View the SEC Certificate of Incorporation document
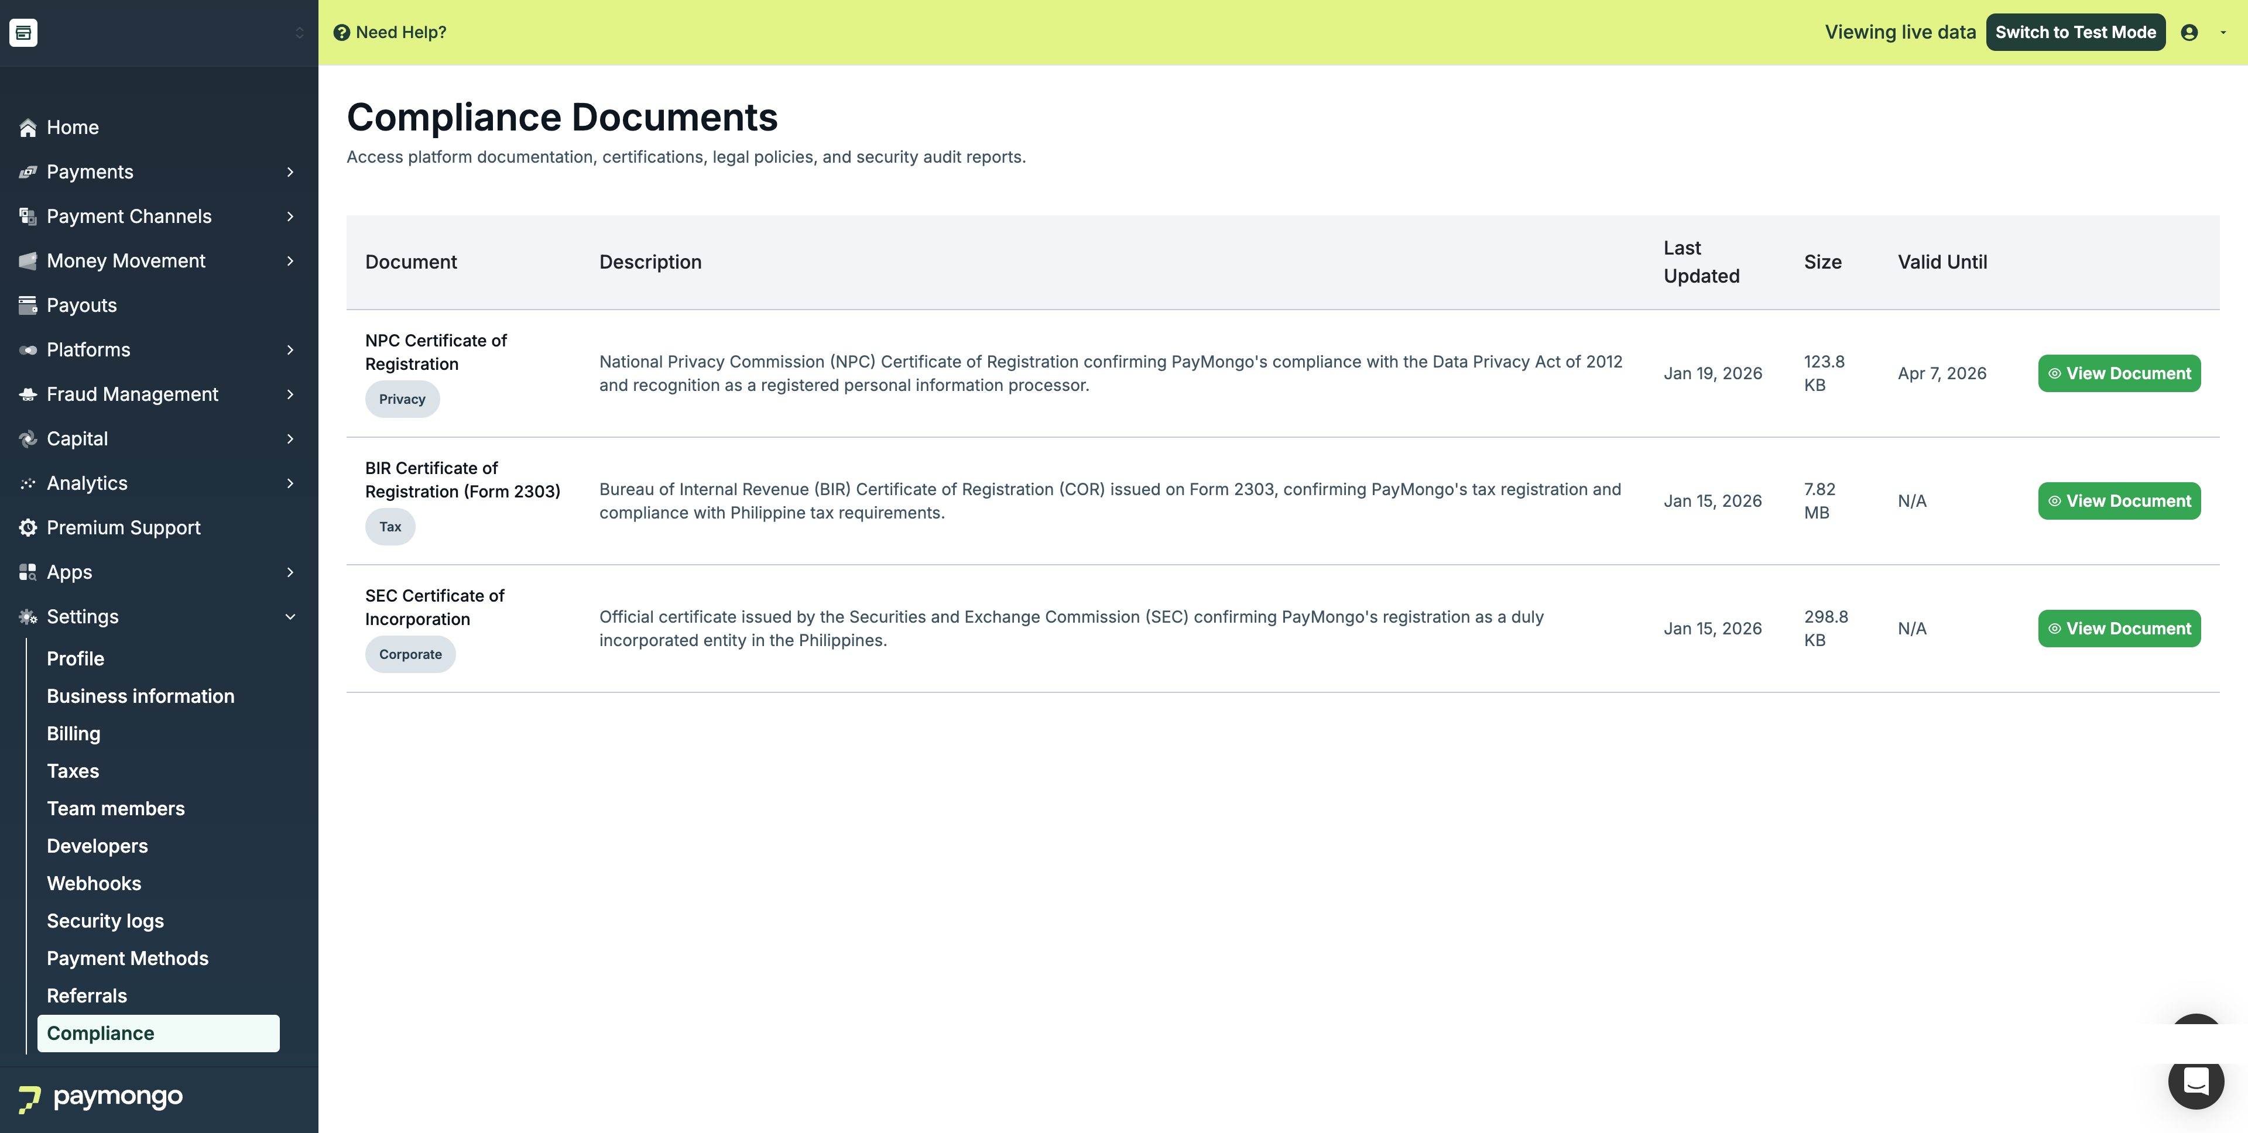2248x1133 pixels. (x=2119, y=629)
